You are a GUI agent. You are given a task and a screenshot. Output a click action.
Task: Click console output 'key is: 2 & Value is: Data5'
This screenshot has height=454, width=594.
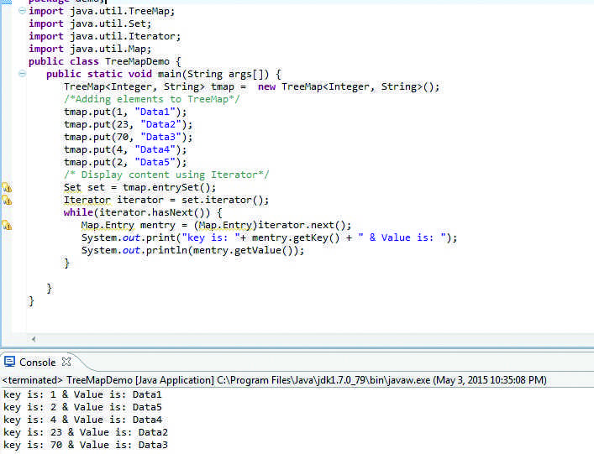click(x=82, y=407)
